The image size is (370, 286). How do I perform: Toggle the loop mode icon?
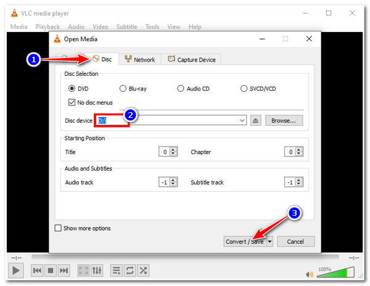(x=129, y=270)
